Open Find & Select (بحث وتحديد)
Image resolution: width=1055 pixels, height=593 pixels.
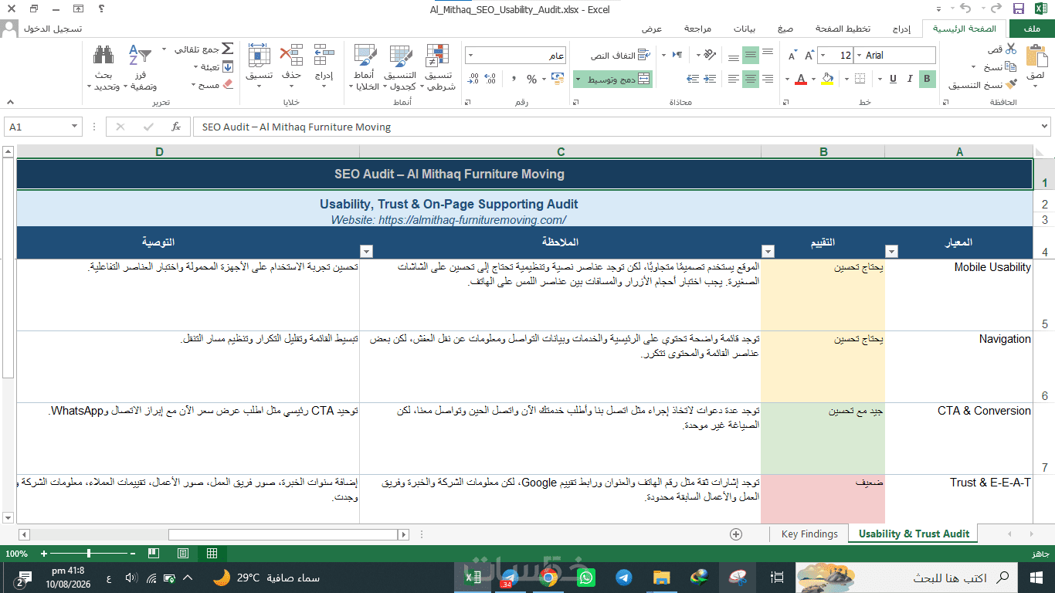tap(103, 67)
